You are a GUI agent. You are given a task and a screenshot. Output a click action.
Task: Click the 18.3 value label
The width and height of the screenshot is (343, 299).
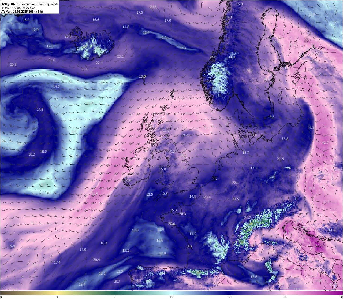pos(32,154)
